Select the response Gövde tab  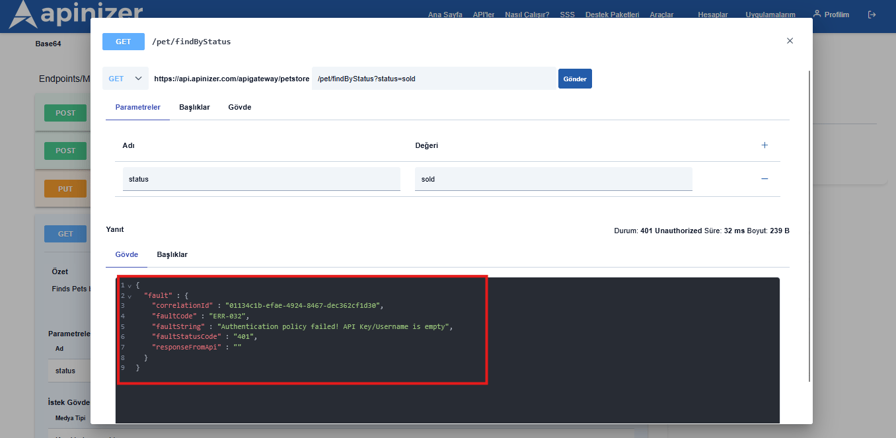pyautogui.click(x=127, y=254)
